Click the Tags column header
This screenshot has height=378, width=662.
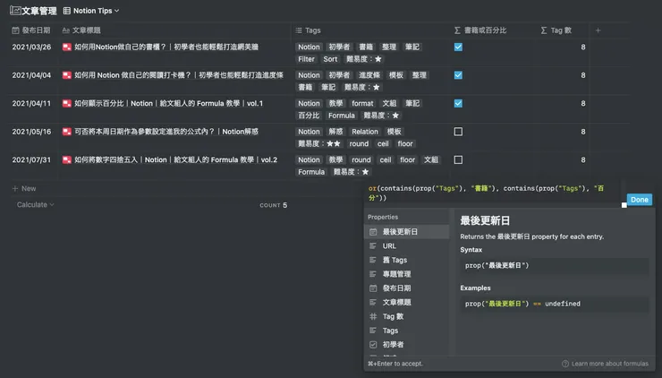pos(309,30)
